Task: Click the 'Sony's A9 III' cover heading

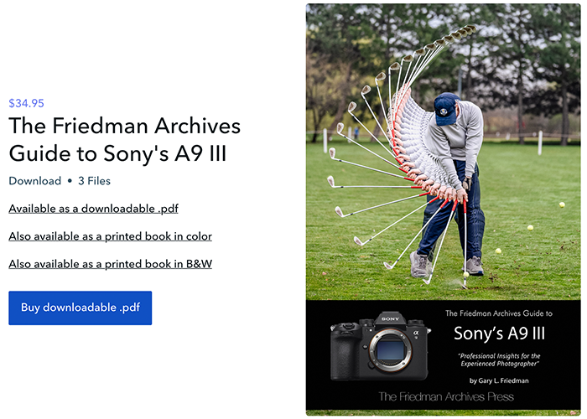Action: coord(499,333)
